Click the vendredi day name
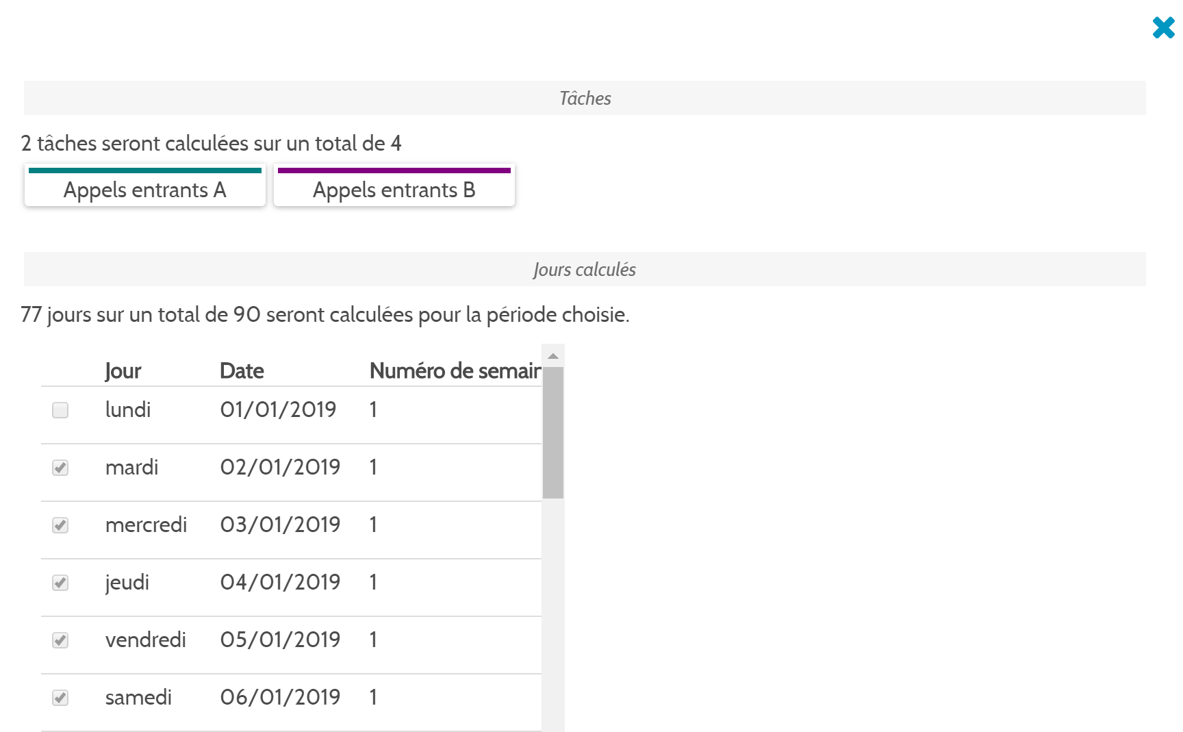Viewport: 1183px width, 732px height. (145, 640)
